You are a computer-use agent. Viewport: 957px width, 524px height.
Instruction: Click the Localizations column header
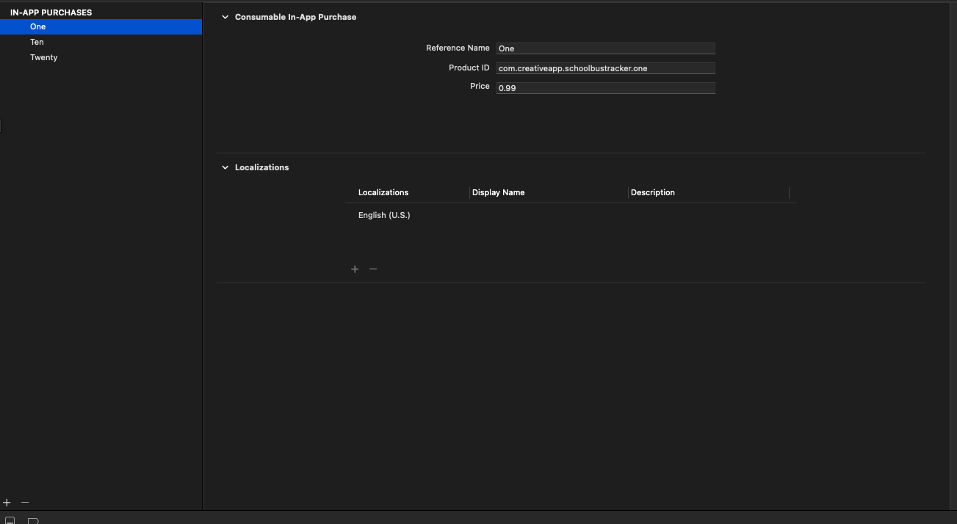383,192
